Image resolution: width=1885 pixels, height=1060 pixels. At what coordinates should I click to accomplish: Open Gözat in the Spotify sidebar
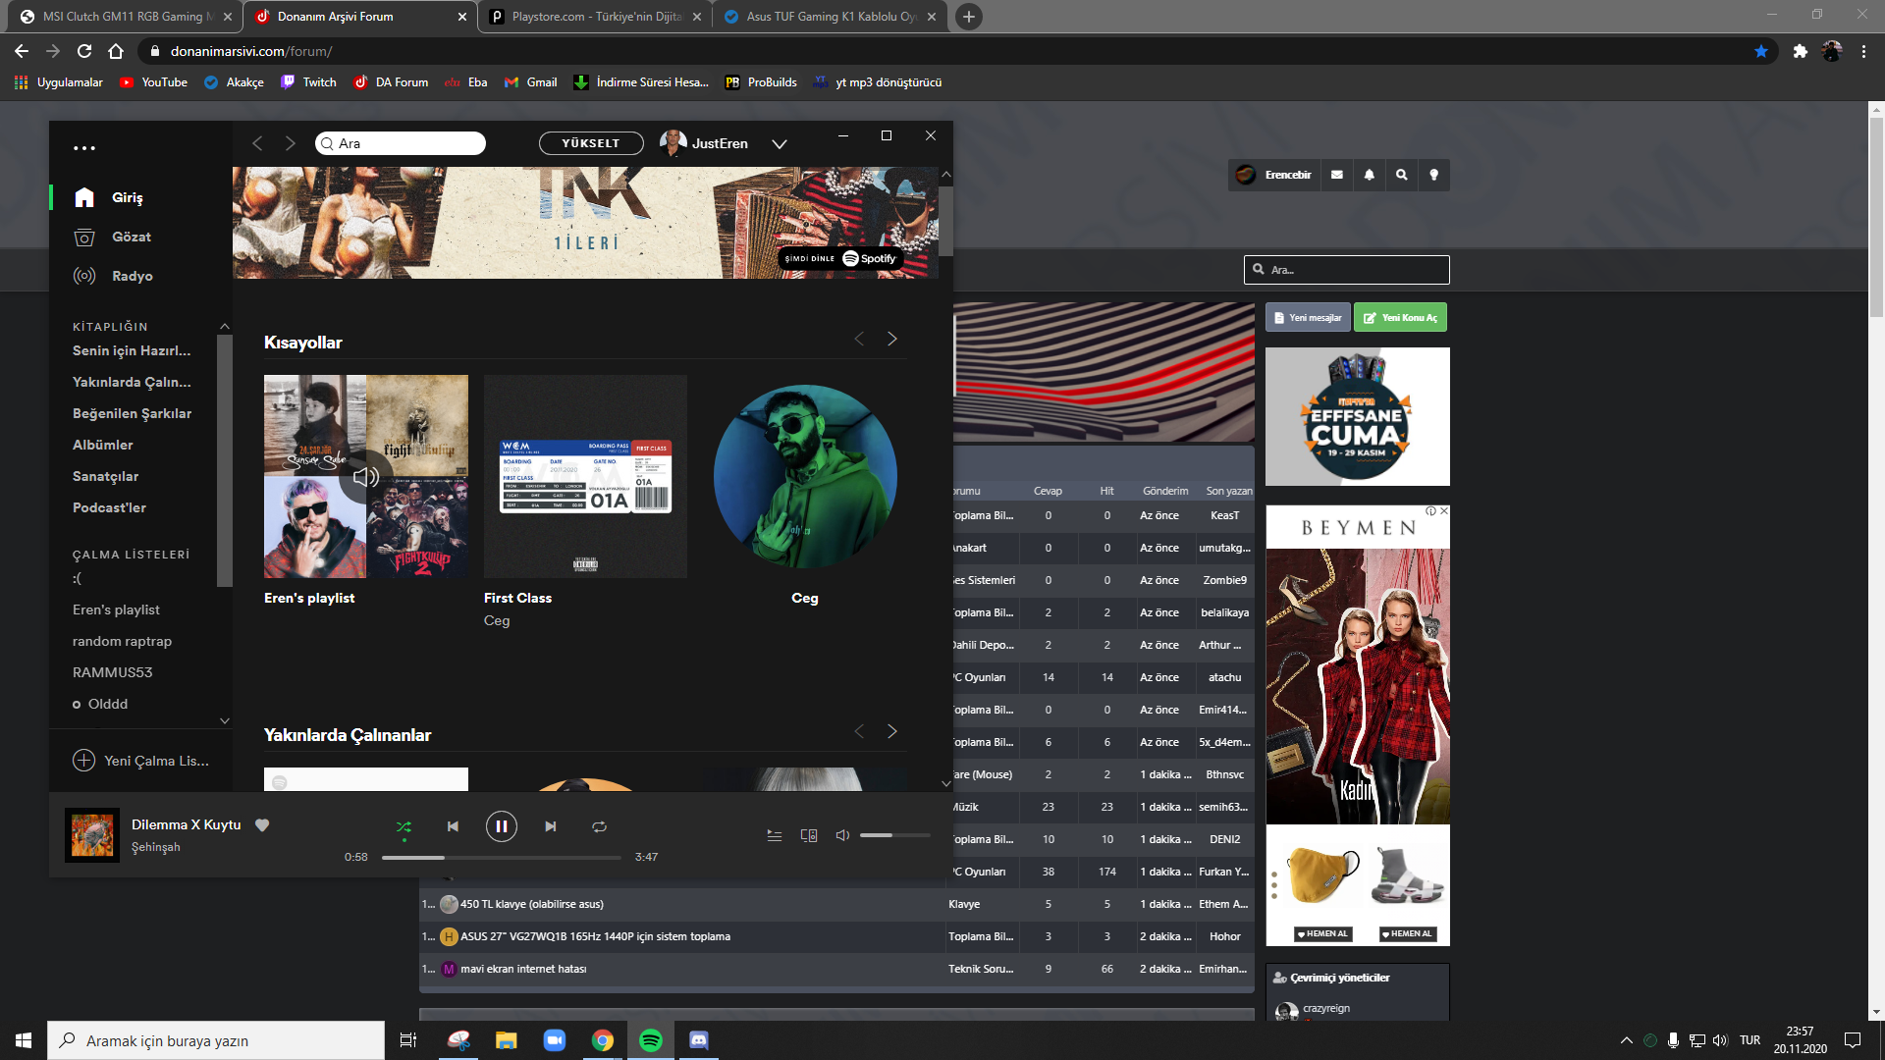coord(131,237)
